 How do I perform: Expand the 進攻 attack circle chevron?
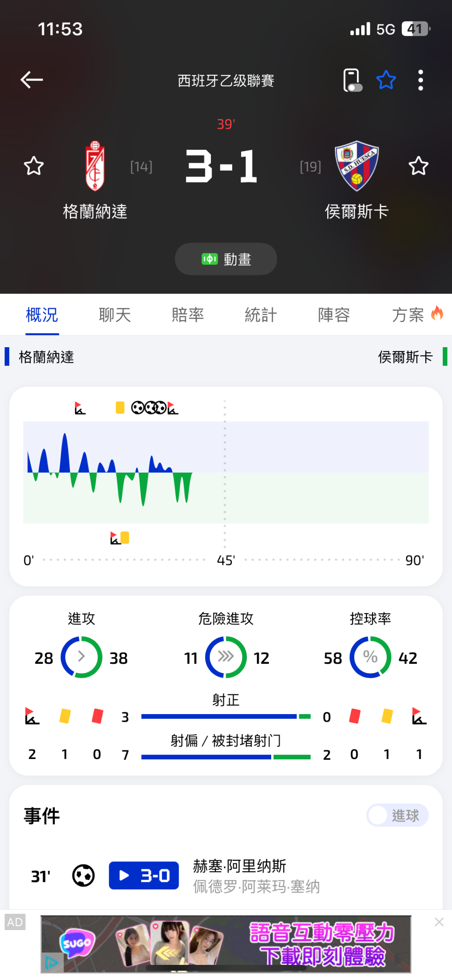[x=82, y=657]
